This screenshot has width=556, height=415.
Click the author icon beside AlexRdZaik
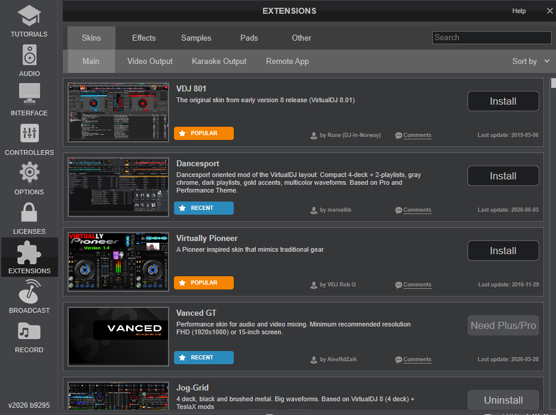click(314, 359)
